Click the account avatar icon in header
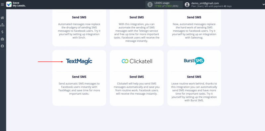The image size is (265, 131). [x=187, y=5]
